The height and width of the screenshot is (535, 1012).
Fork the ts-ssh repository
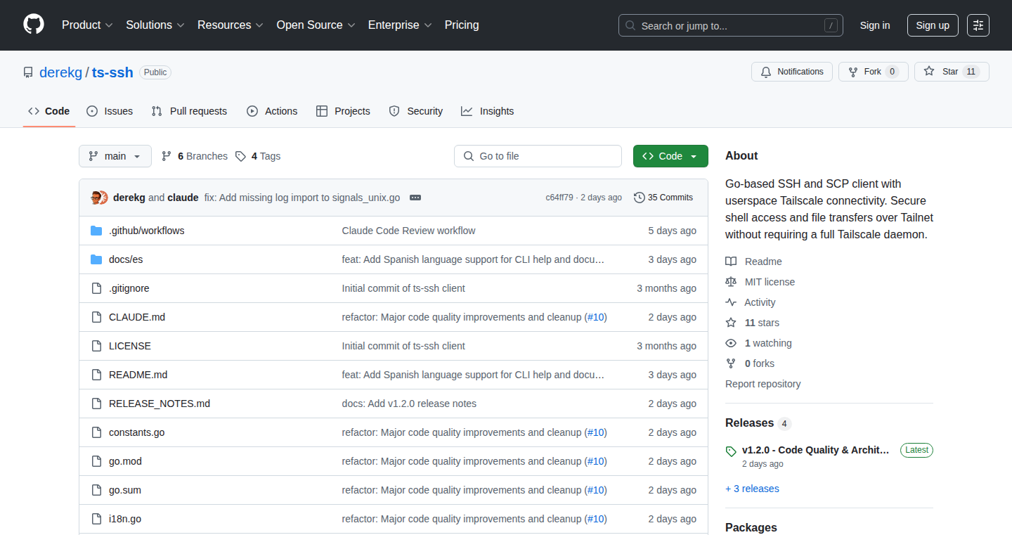point(873,72)
